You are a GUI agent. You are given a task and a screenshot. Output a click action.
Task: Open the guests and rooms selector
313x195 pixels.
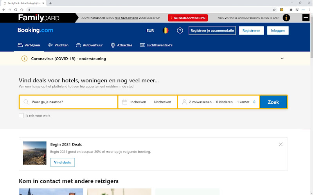click(x=219, y=102)
